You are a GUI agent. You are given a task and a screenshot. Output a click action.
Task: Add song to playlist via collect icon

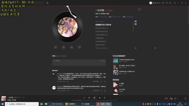64,47
